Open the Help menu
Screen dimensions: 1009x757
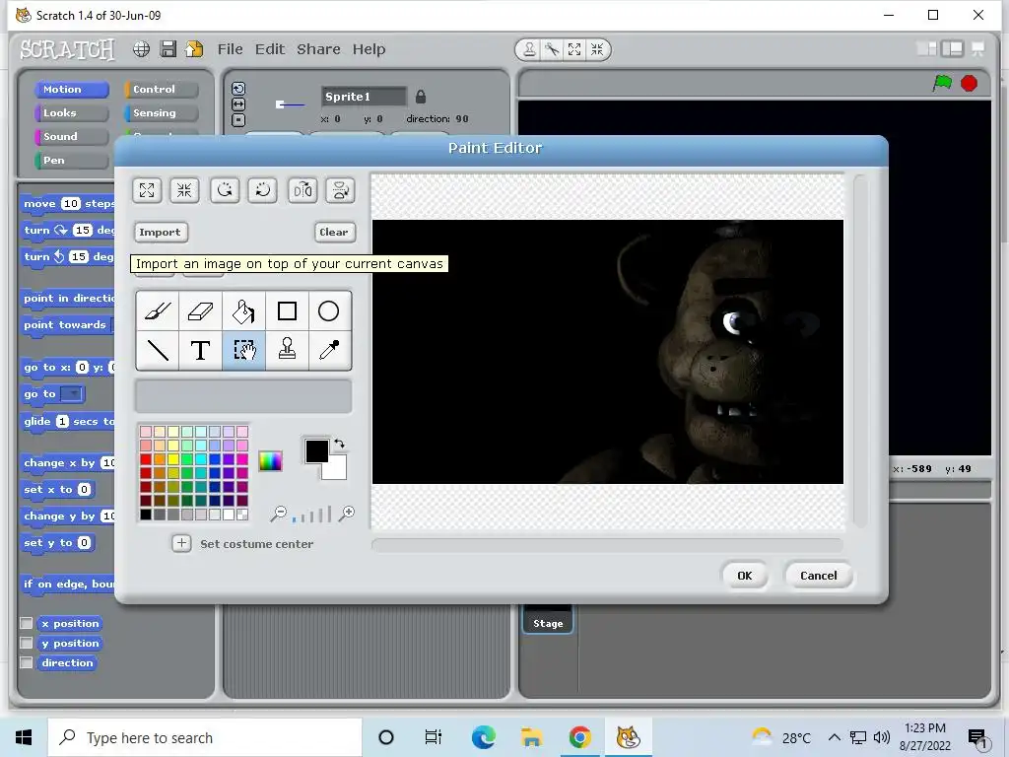[x=369, y=49]
